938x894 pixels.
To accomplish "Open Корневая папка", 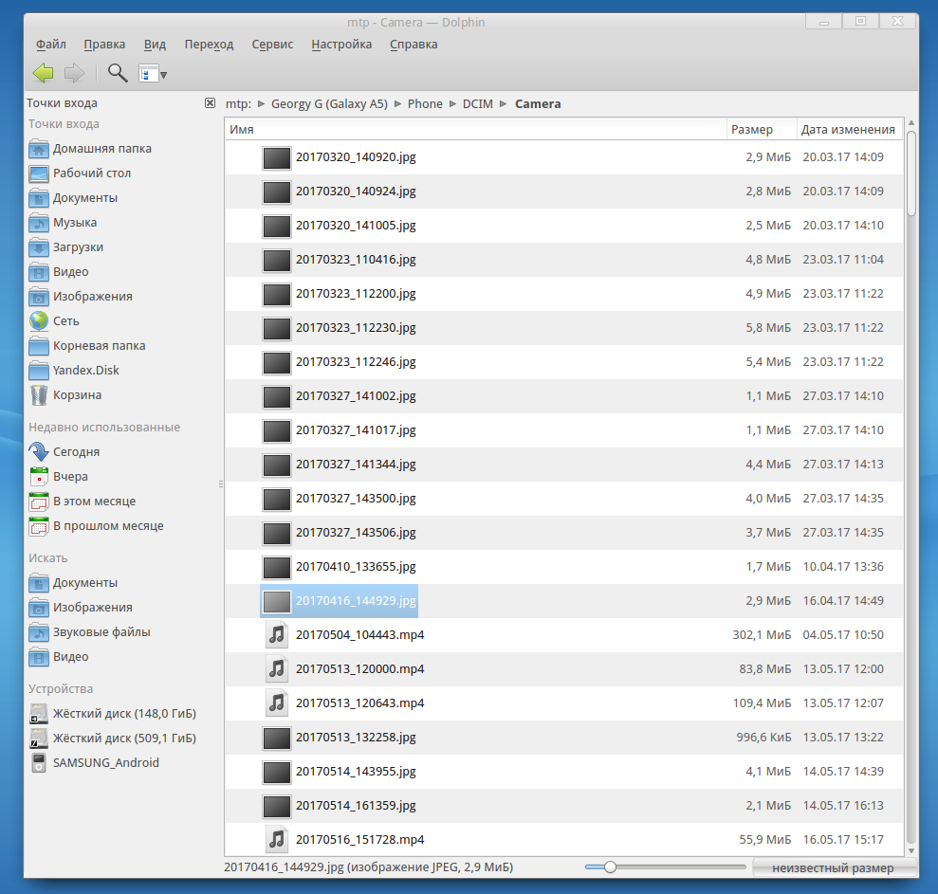I will (87, 346).
